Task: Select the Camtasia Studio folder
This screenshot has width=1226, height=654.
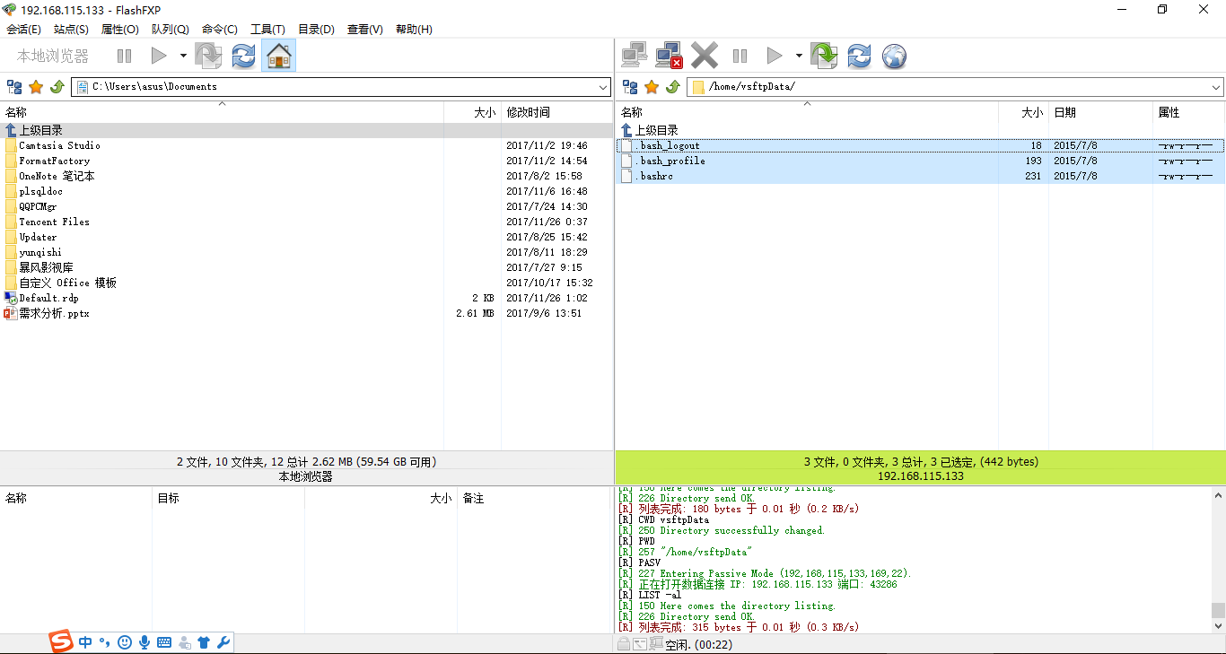Action: 59,145
